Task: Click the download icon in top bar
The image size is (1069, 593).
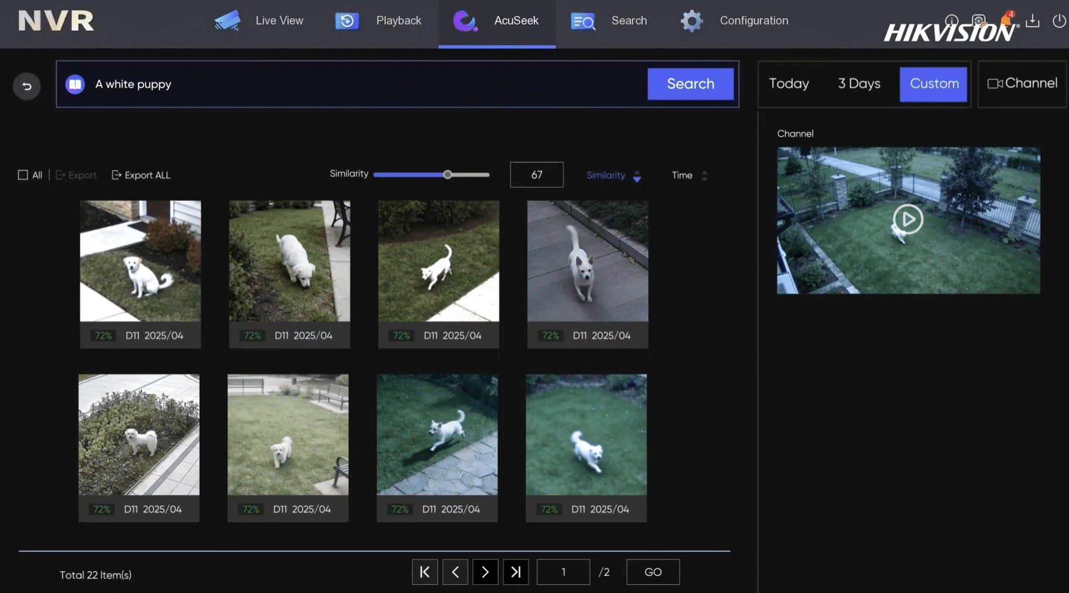Action: (1033, 20)
